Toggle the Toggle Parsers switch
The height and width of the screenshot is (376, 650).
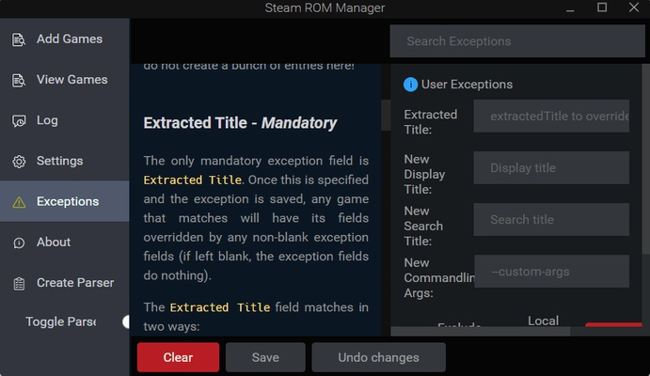[126, 321]
